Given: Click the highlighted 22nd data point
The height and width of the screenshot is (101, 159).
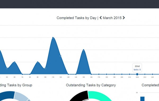Looking at the screenshot, I should coord(137,74).
